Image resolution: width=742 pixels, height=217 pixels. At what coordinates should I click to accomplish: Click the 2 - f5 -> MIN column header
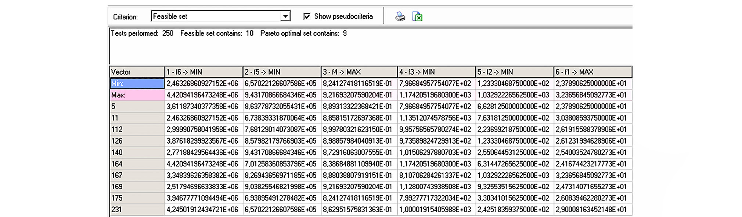click(282, 72)
